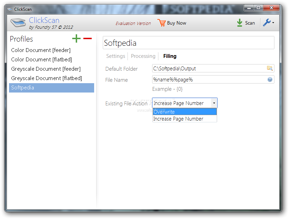Choose Increase Page Number list option
The image size is (289, 219).
(185, 119)
